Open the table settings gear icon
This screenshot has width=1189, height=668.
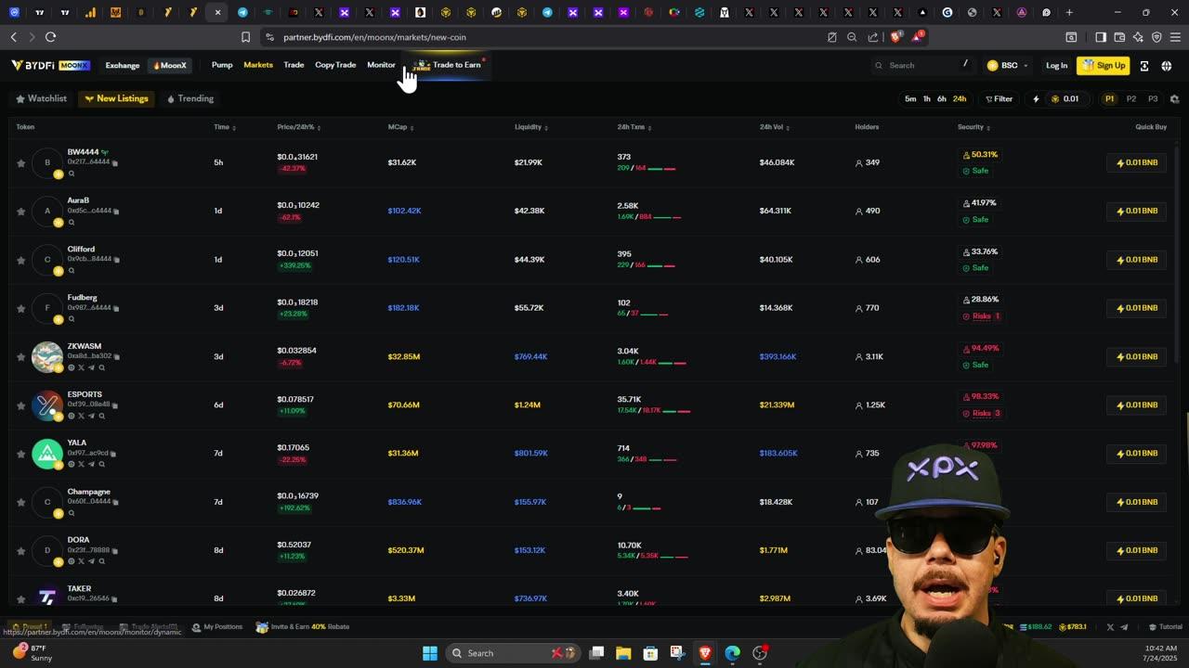(x=1175, y=99)
